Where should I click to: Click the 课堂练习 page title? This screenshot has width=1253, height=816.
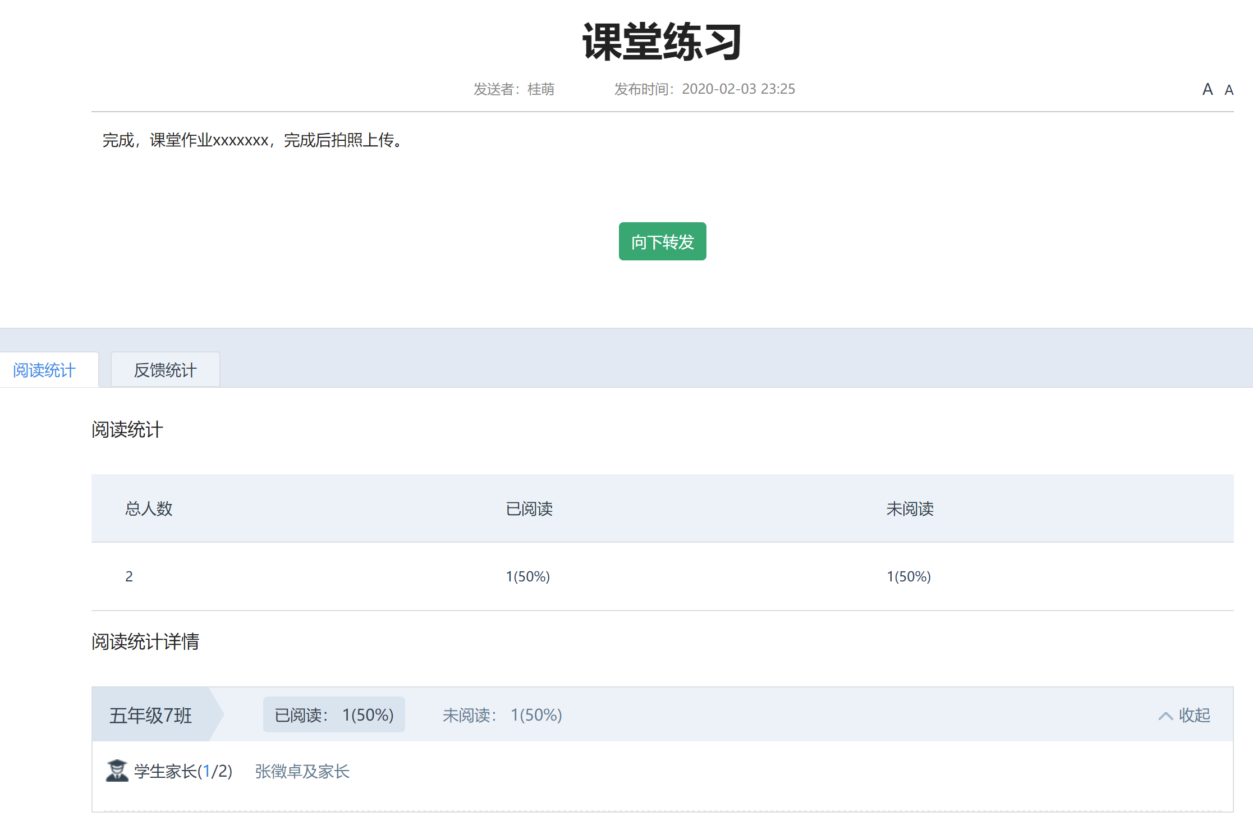pos(662,42)
